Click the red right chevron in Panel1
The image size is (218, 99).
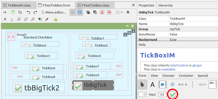tap(9, 37)
